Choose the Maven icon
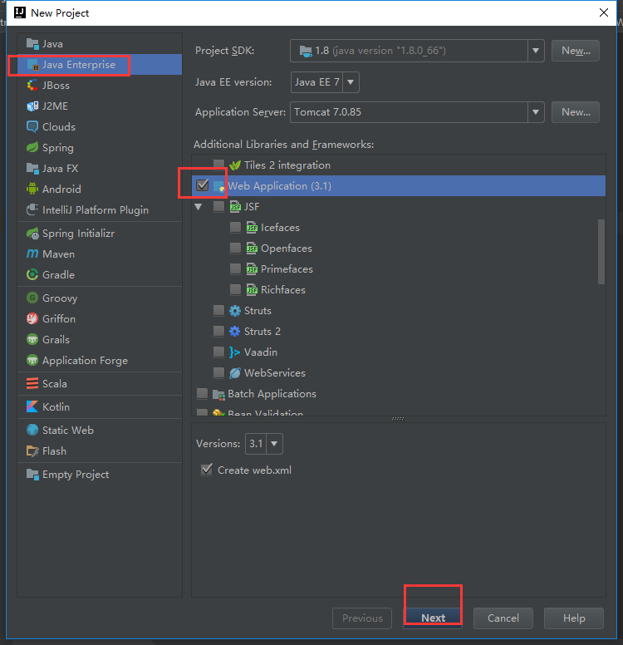This screenshot has height=645, width=623. click(32, 254)
